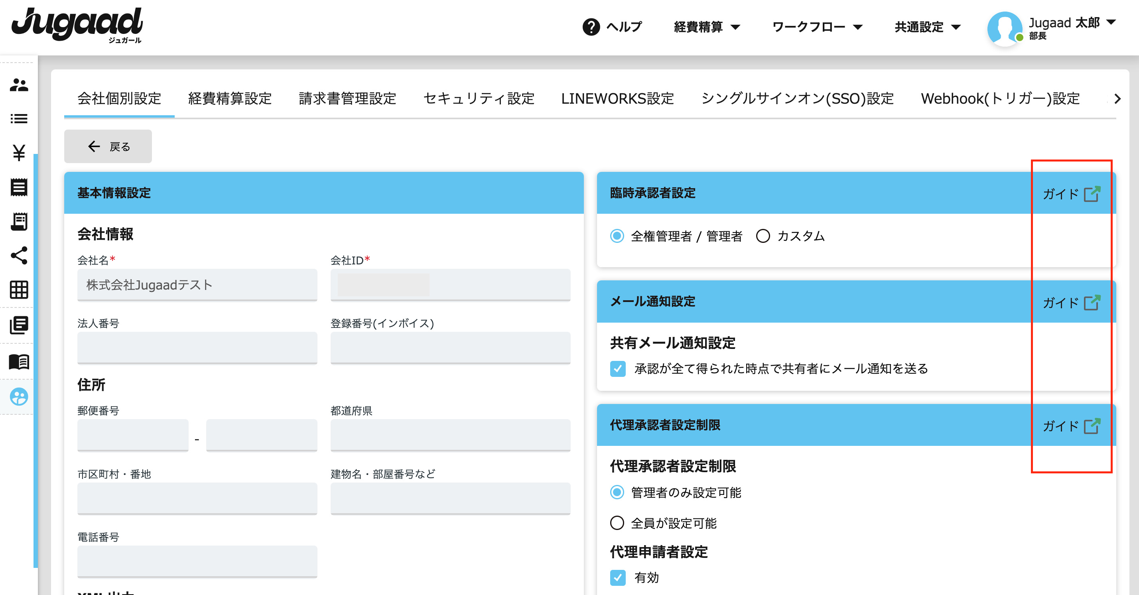This screenshot has height=595, width=1139.
Task: Switch to LINEWORKS設定 tab
Action: (617, 99)
